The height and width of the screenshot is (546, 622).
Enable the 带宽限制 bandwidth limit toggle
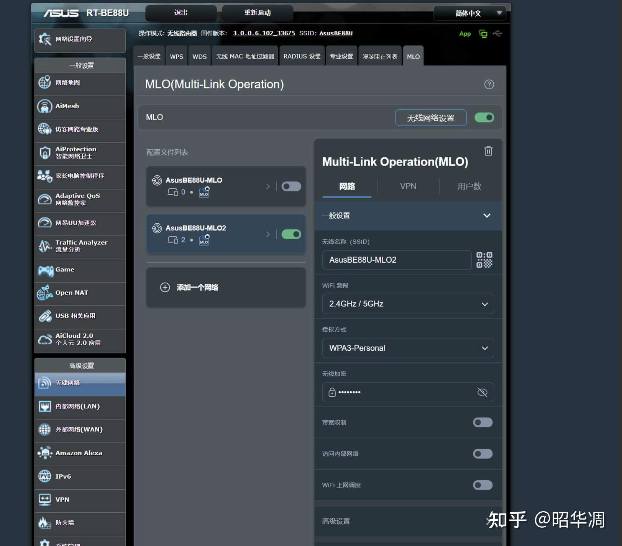click(x=482, y=422)
